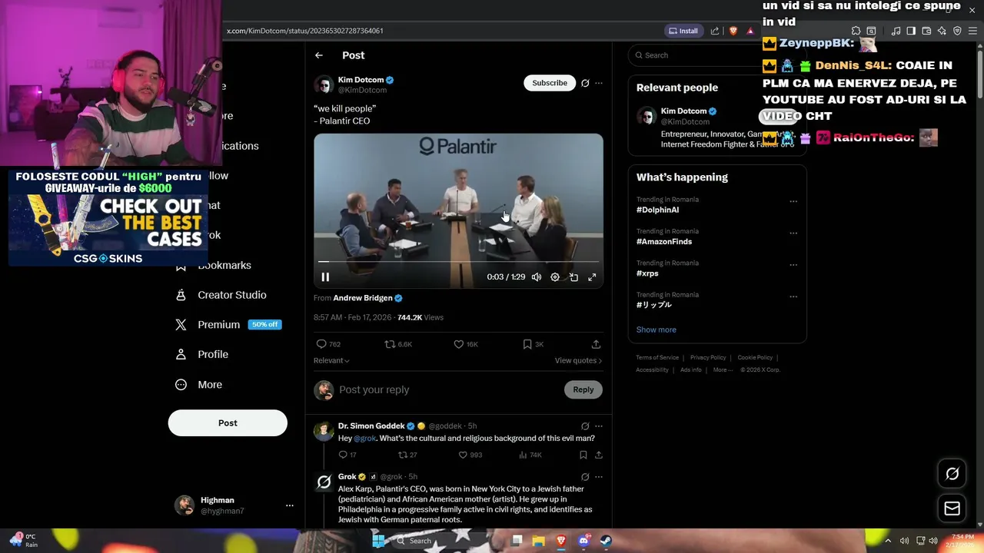Open Steam from the taskbar
The image size is (984, 553).
606,541
